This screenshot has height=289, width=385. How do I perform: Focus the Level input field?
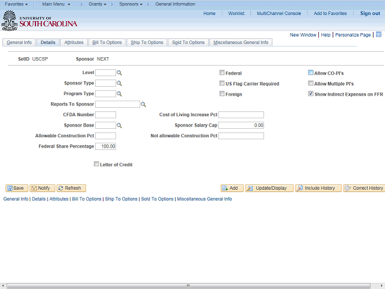pos(105,72)
